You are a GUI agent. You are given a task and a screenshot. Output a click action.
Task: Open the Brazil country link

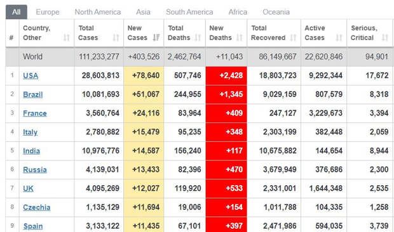[x=33, y=94]
